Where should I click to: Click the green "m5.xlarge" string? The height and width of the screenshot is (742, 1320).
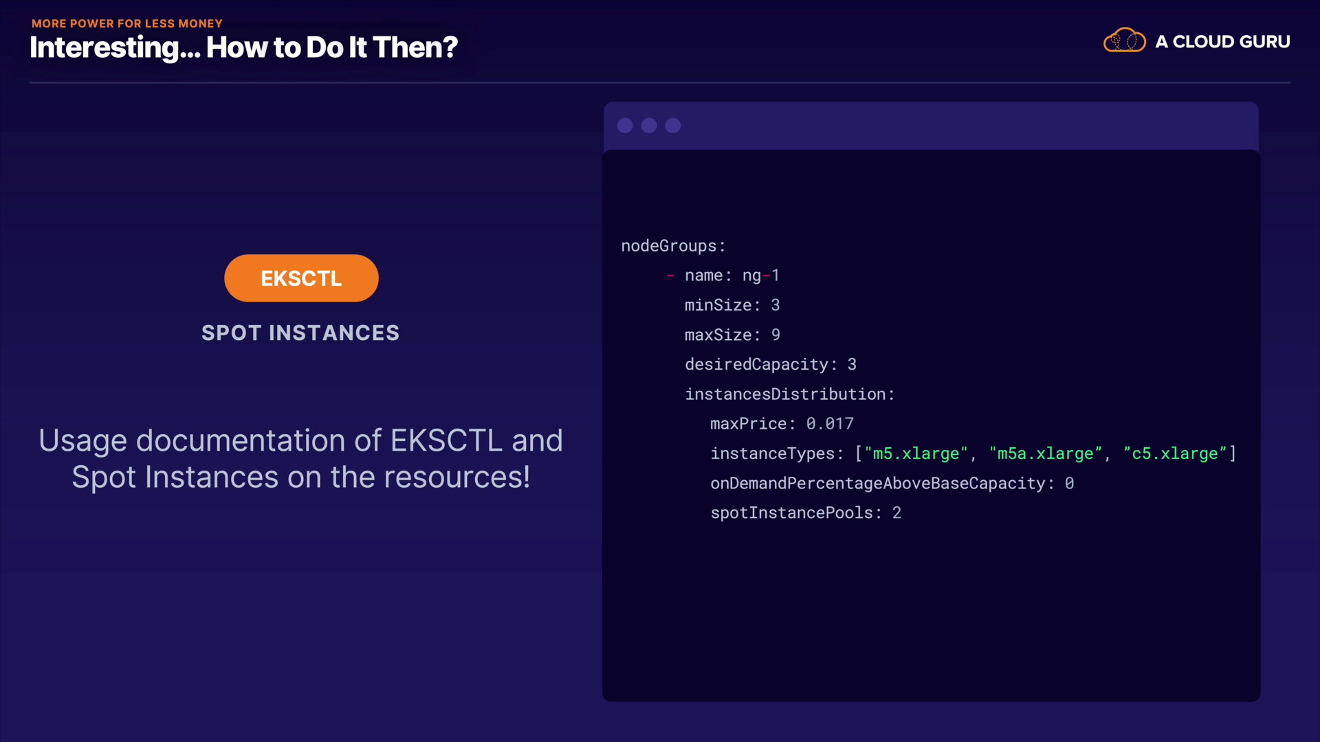[x=916, y=454]
